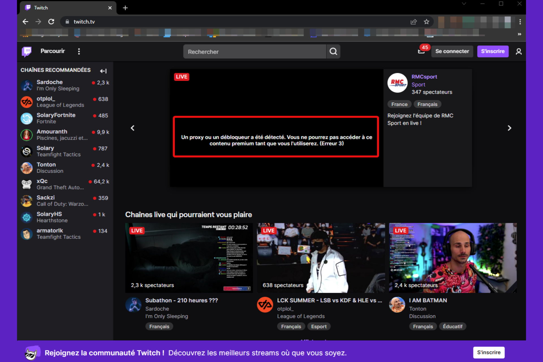Bookmark this page with star icon
The width and height of the screenshot is (543, 362).
tap(426, 22)
